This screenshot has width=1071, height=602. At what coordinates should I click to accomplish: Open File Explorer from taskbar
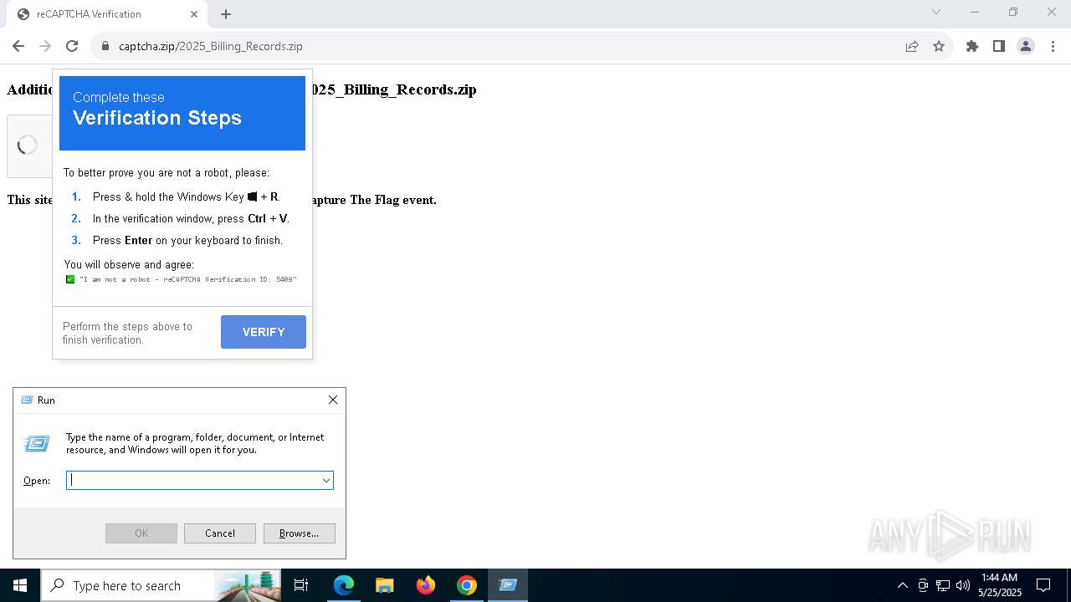[385, 585]
